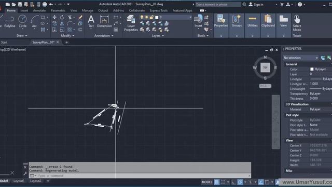Open the Properties ribbon panel dropdown arrow

click(221, 36)
